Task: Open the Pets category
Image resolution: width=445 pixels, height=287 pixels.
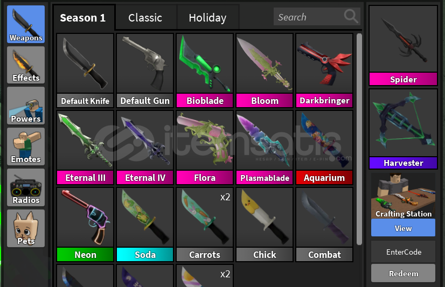Action: [x=26, y=228]
